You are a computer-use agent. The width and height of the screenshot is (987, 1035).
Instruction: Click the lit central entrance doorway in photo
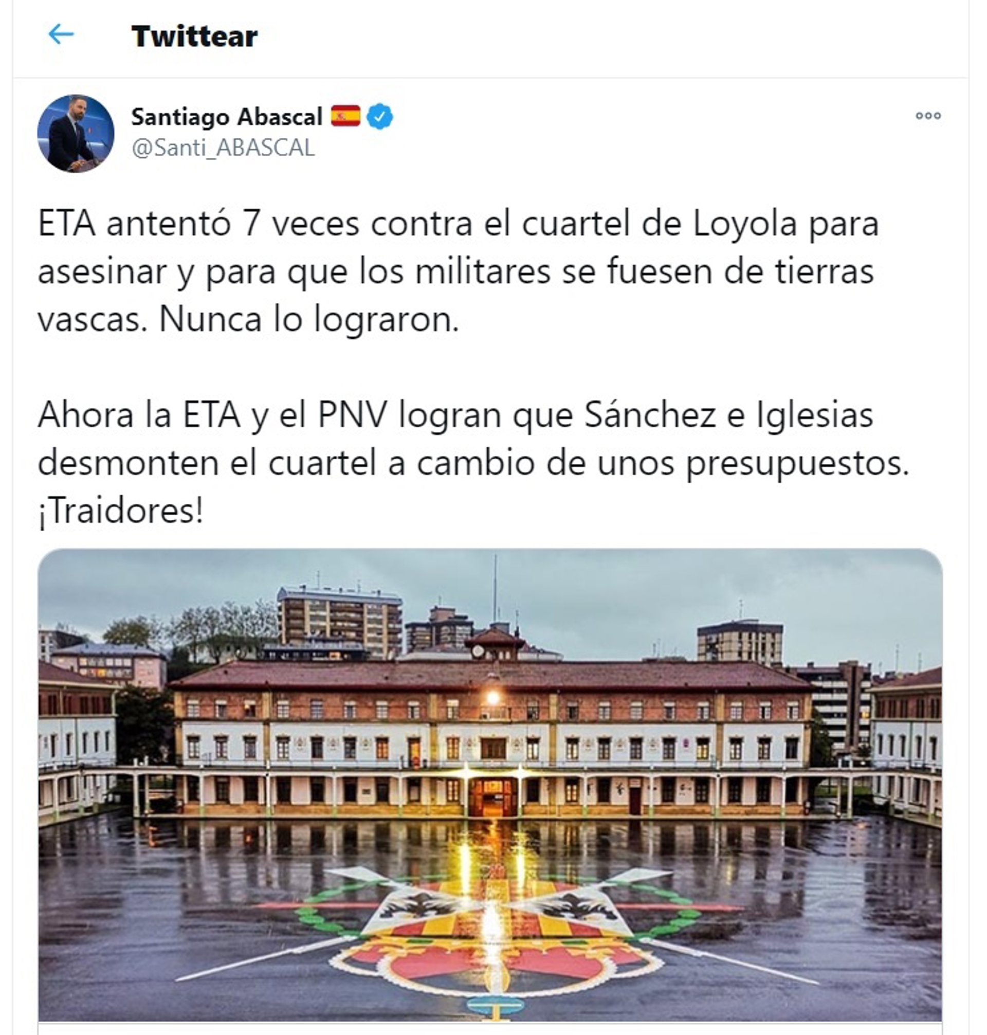point(492,796)
